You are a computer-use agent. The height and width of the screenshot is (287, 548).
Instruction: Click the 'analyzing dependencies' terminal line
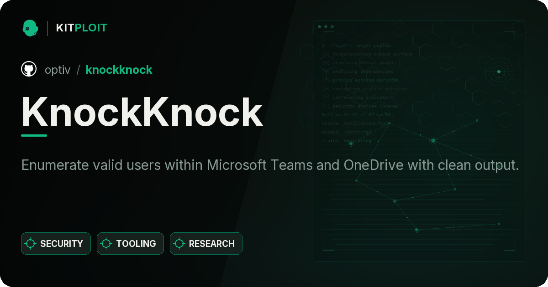(358, 72)
